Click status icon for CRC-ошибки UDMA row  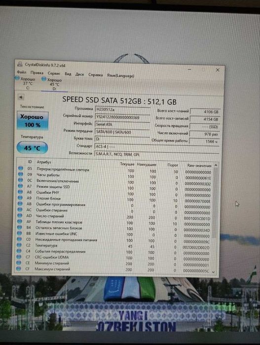19,257
